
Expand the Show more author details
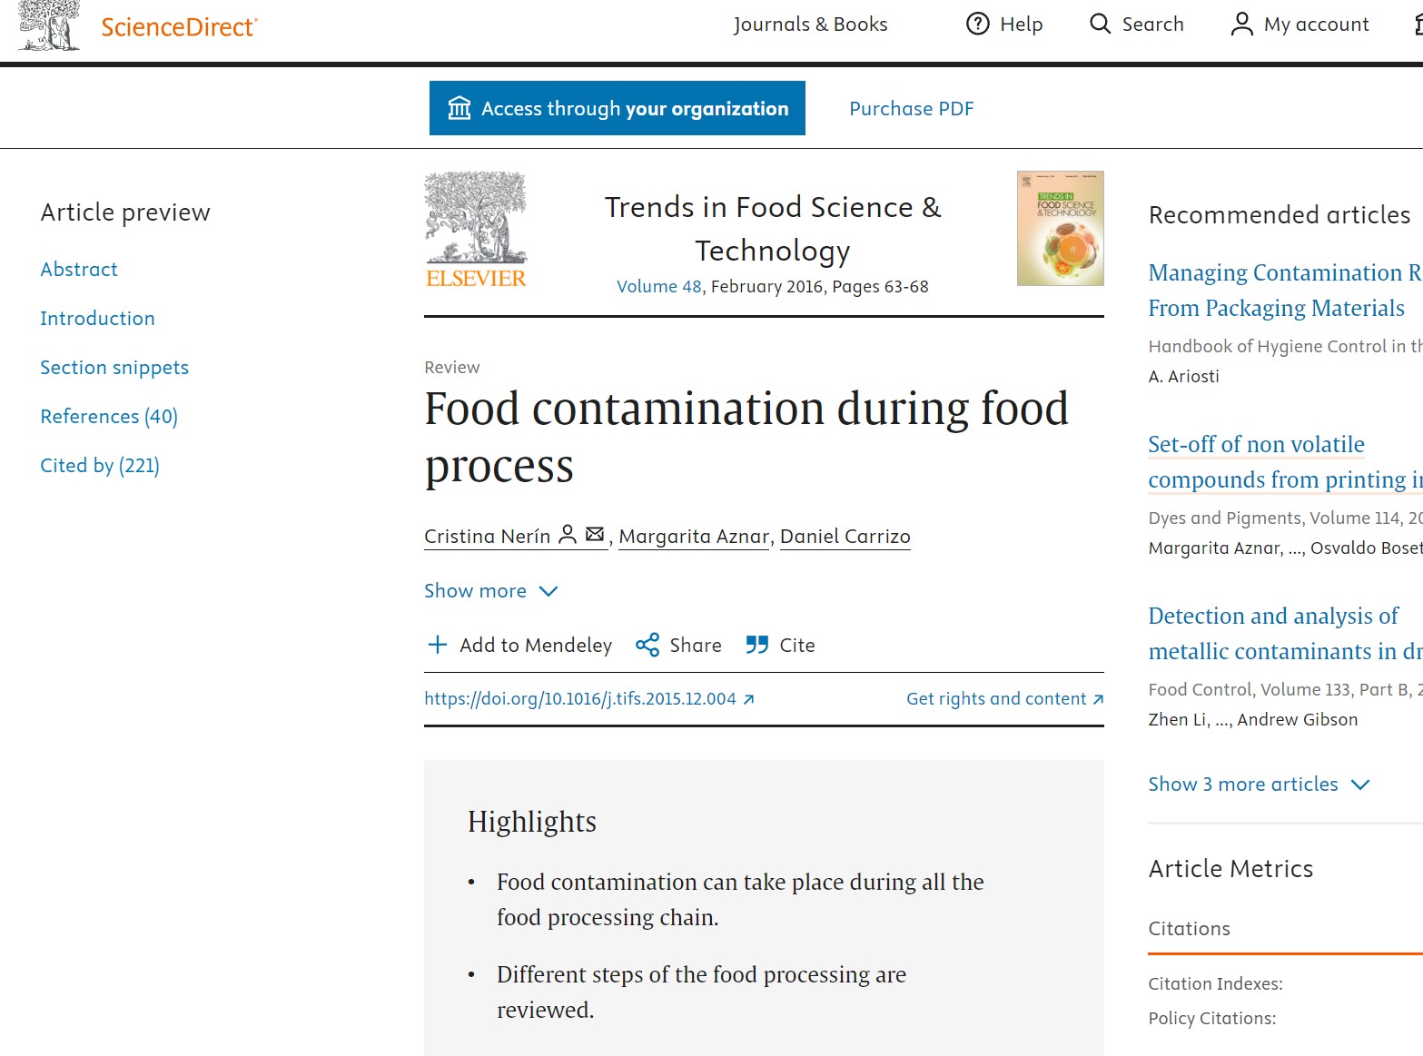click(491, 590)
